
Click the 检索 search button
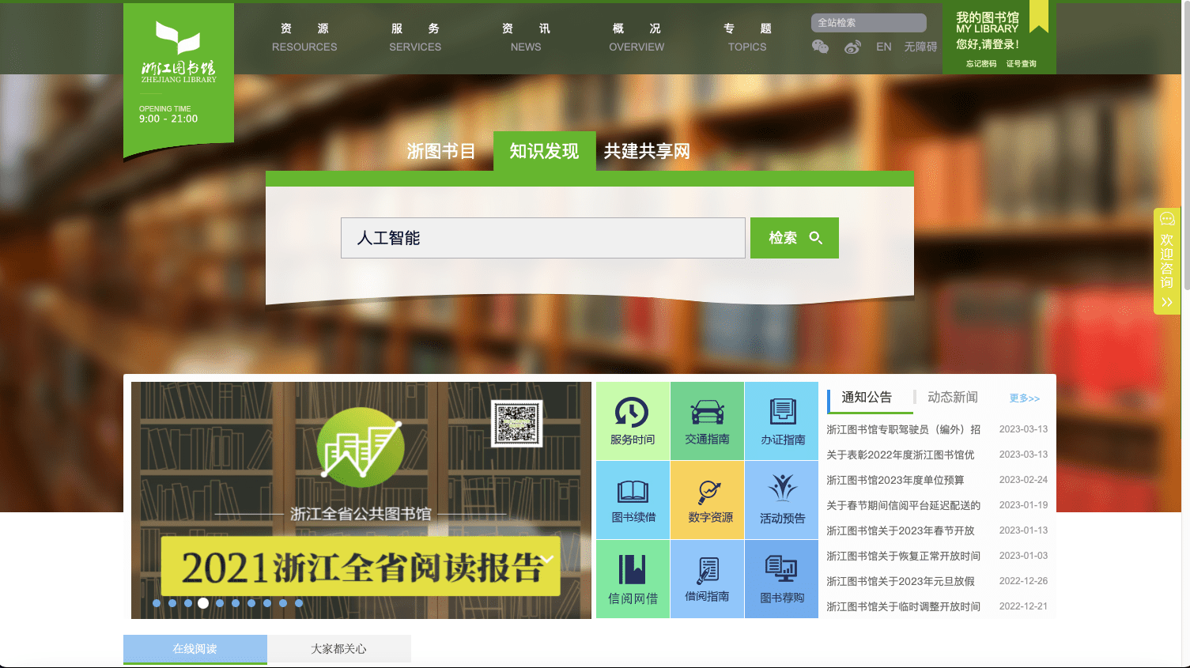795,238
